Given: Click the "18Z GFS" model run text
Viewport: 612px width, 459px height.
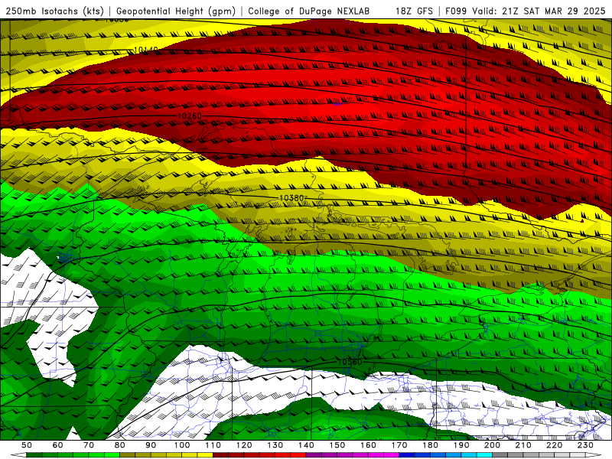Looking at the screenshot, I should coord(414,11).
